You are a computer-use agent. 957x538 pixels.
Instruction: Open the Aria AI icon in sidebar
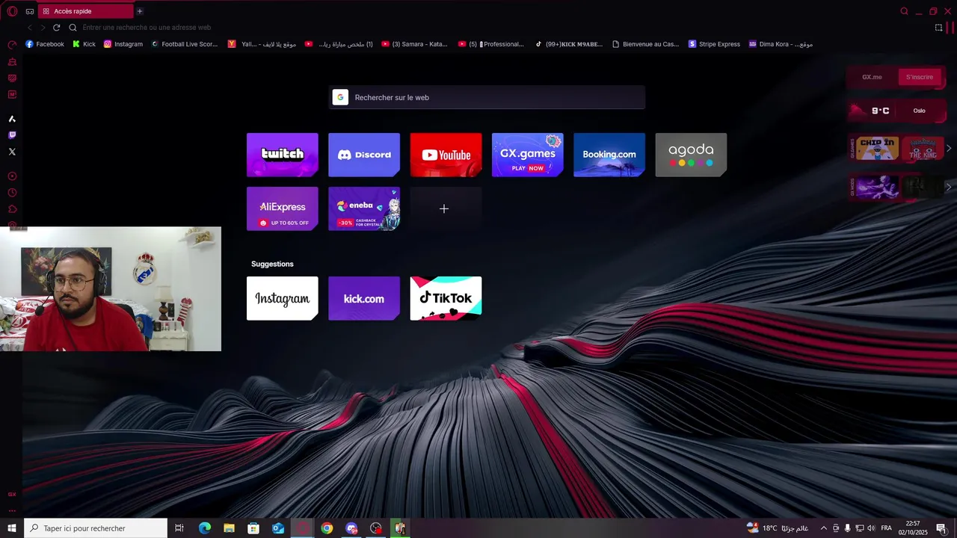point(12,119)
